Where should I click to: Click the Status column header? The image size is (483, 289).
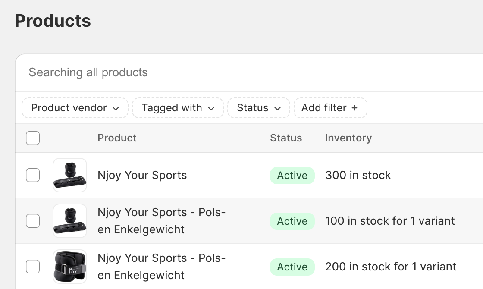286,138
